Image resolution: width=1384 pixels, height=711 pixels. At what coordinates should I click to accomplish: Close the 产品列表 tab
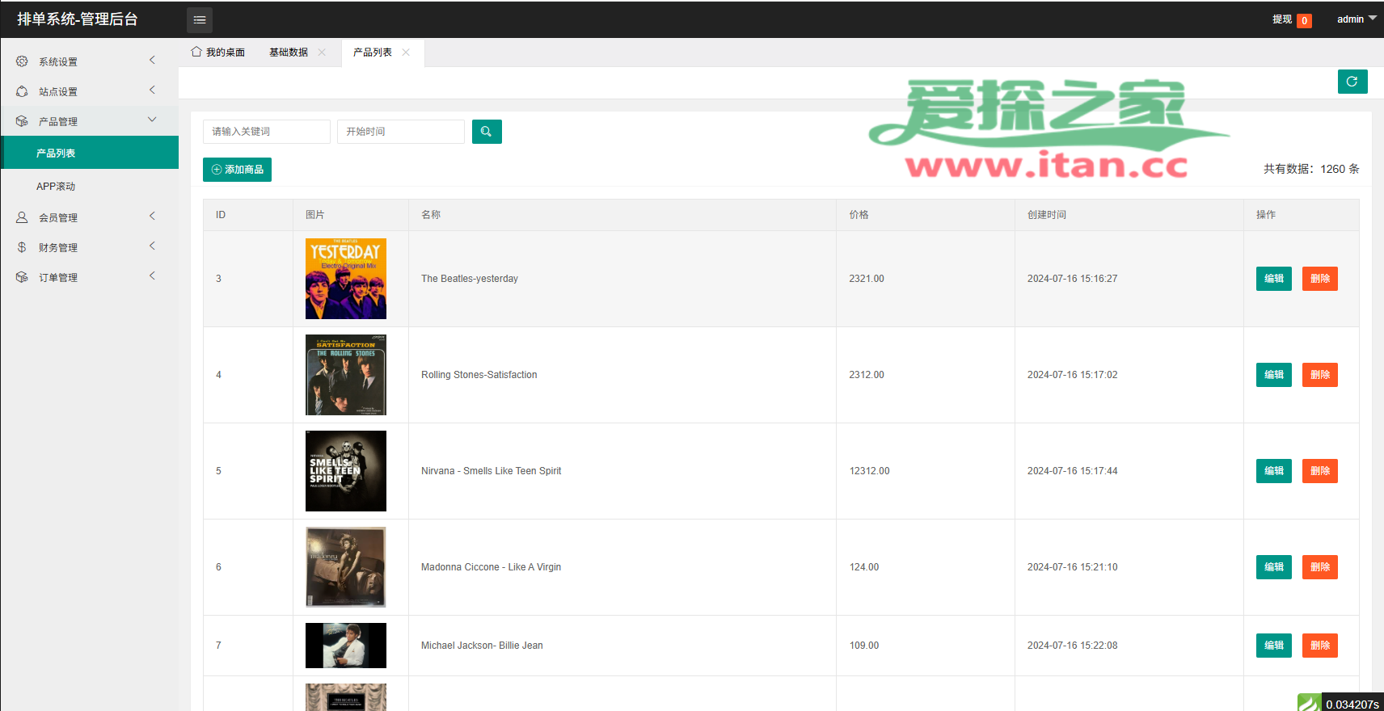pos(406,53)
